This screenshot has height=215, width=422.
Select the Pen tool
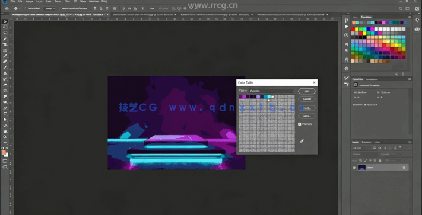click(x=5, y=108)
